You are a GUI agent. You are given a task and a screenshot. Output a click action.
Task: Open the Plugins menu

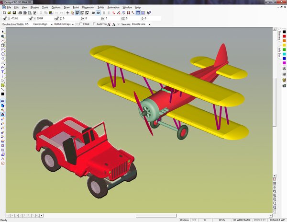click(x=34, y=8)
